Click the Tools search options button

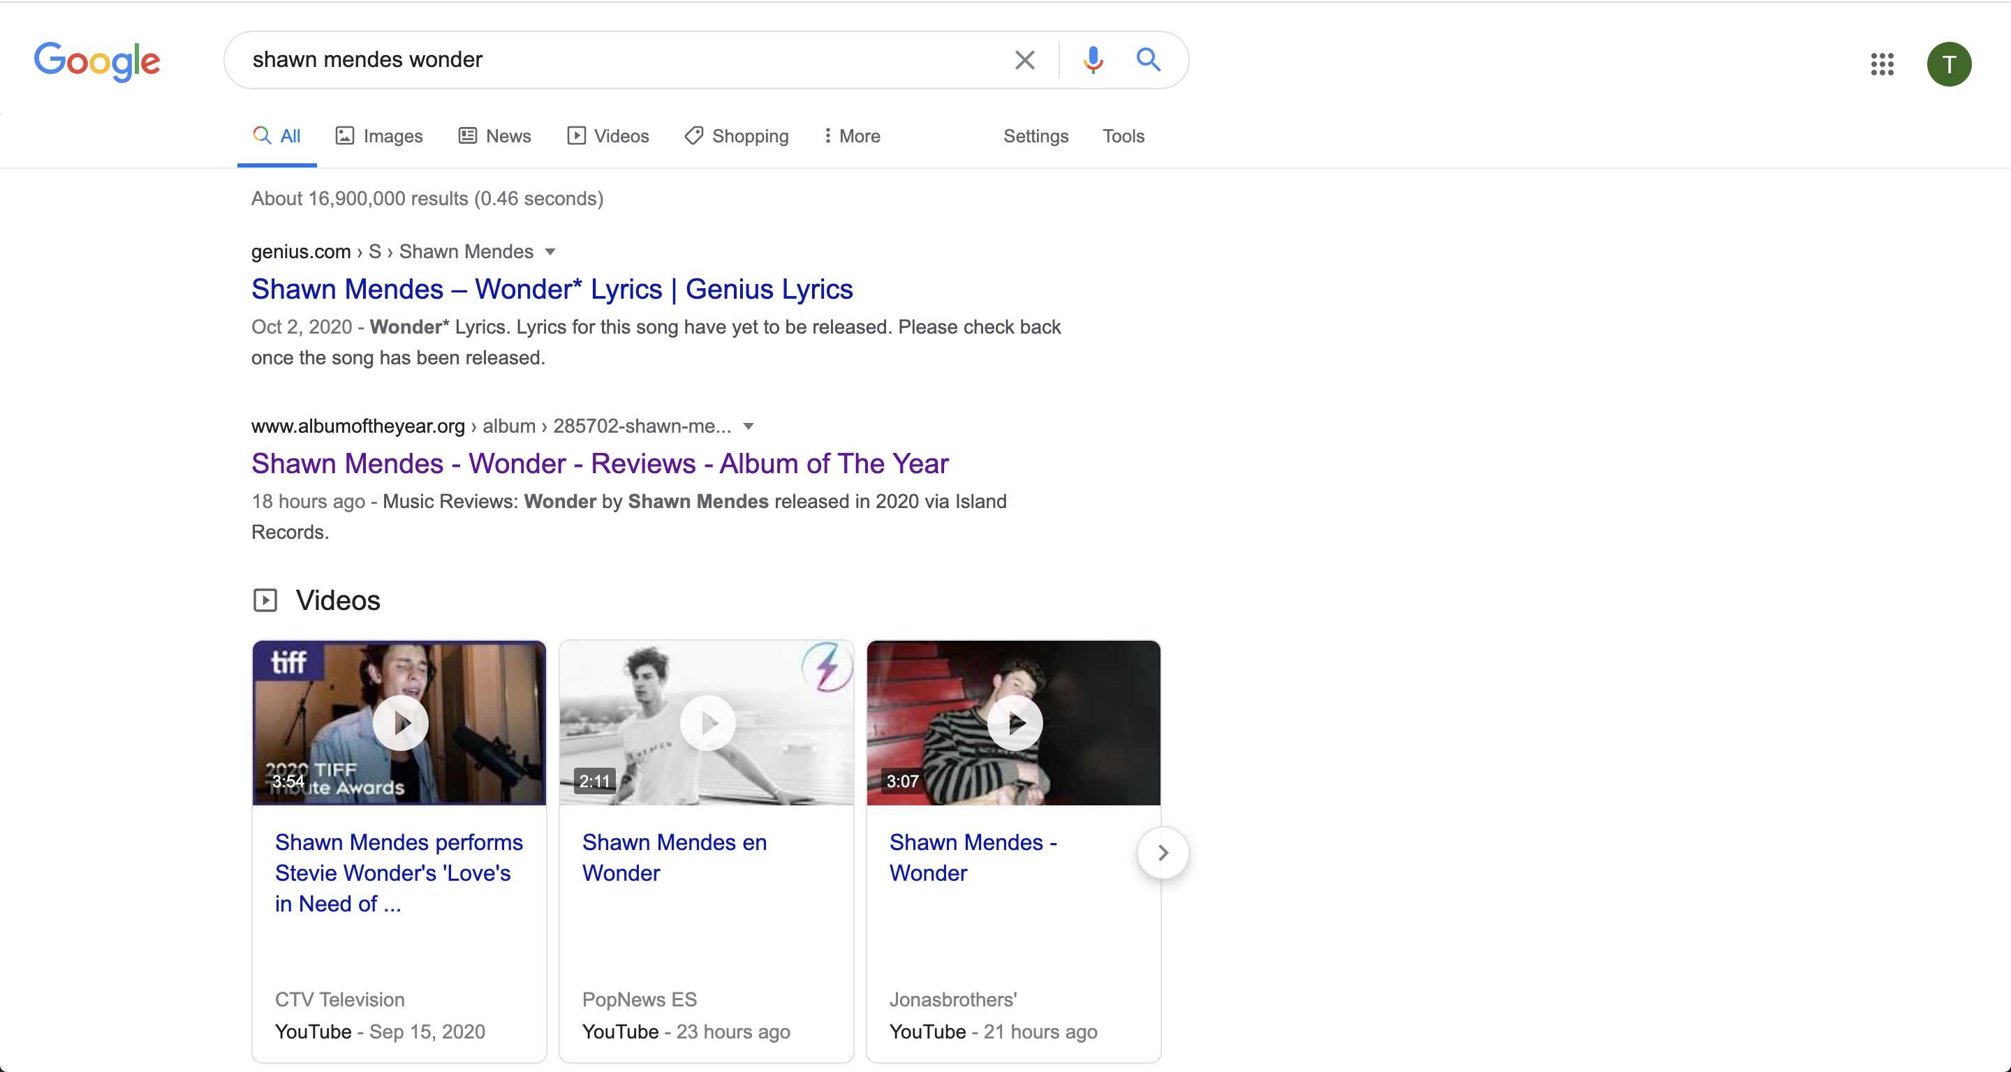click(x=1121, y=135)
